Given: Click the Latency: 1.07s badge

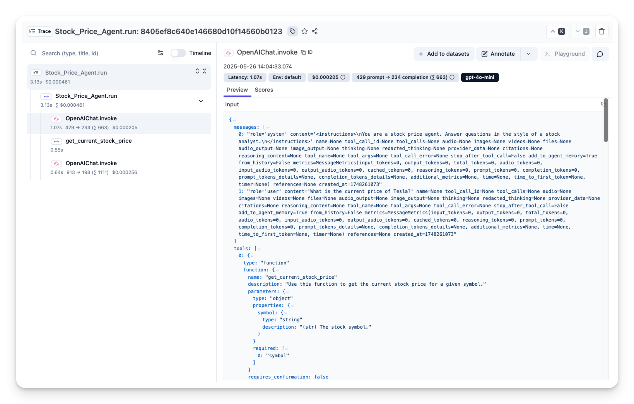Looking at the screenshot, I should (x=245, y=77).
